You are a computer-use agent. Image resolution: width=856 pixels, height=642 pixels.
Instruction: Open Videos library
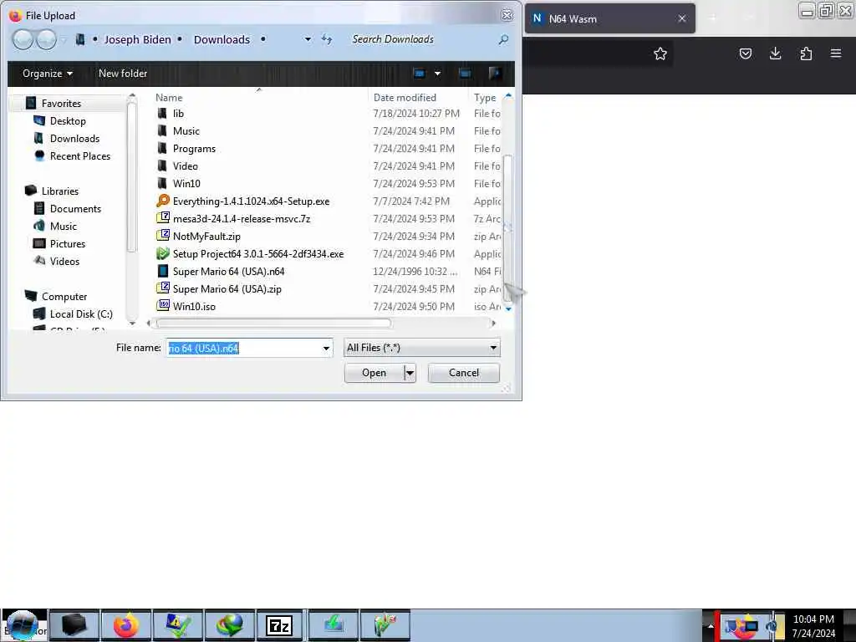coord(64,262)
